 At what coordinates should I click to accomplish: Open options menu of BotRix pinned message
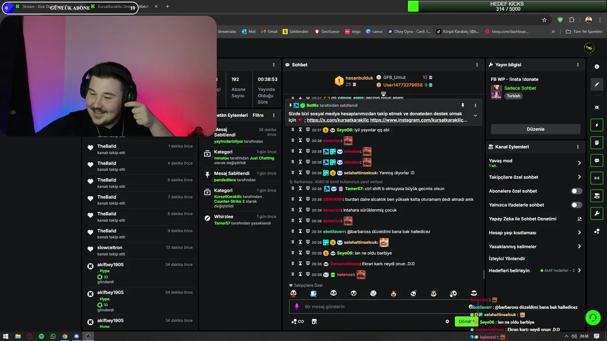(475, 106)
